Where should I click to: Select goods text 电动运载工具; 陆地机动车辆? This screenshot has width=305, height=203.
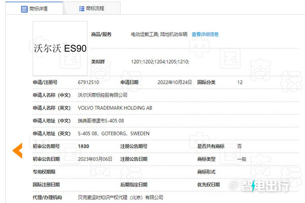tap(159, 35)
